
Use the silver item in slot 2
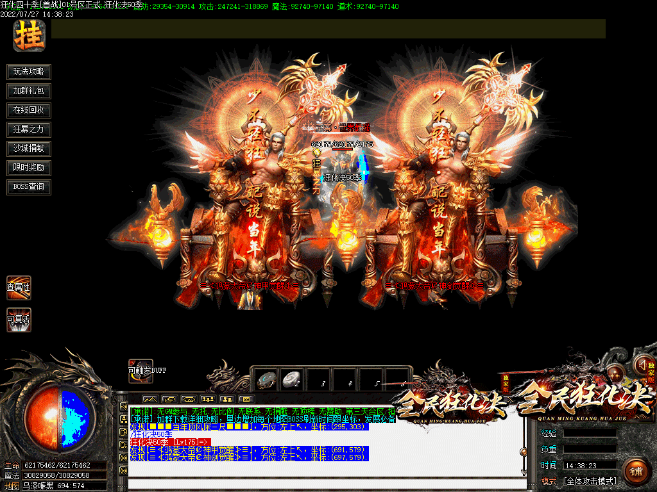[x=293, y=379]
